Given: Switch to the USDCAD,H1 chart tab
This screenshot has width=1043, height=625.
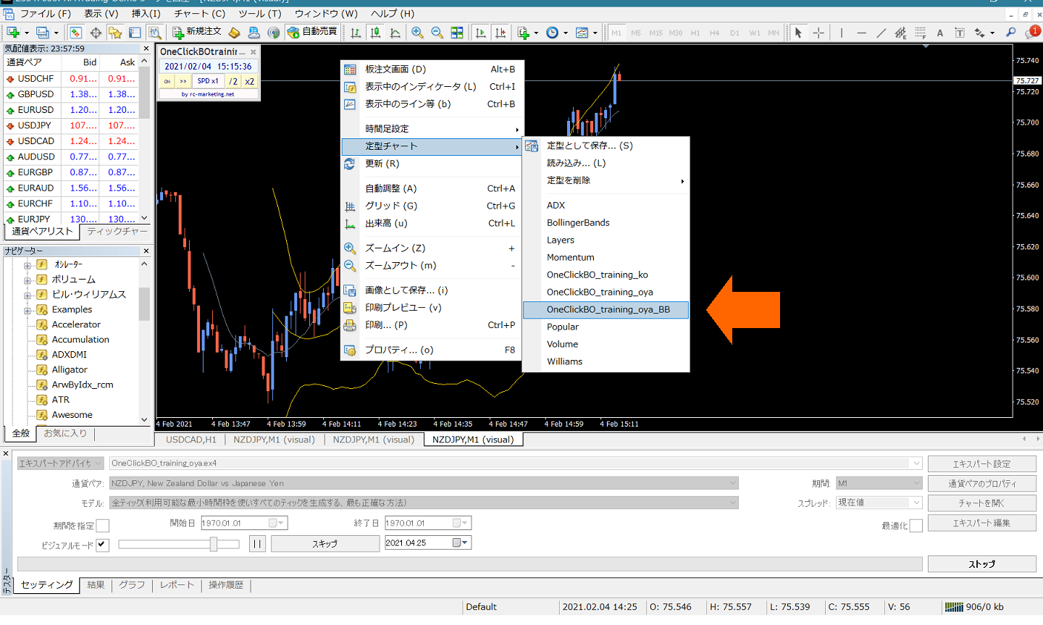Looking at the screenshot, I should tap(191, 440).
